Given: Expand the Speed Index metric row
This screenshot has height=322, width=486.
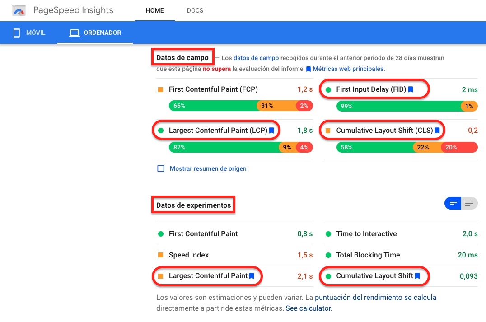Looking at the screenshot, I should coord(189,255).
